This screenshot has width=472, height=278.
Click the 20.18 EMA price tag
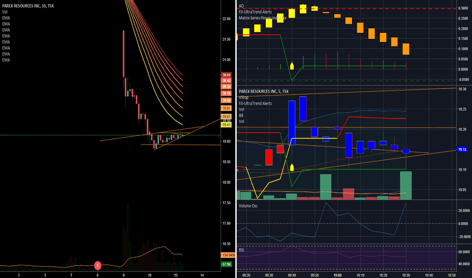(226, 93)
